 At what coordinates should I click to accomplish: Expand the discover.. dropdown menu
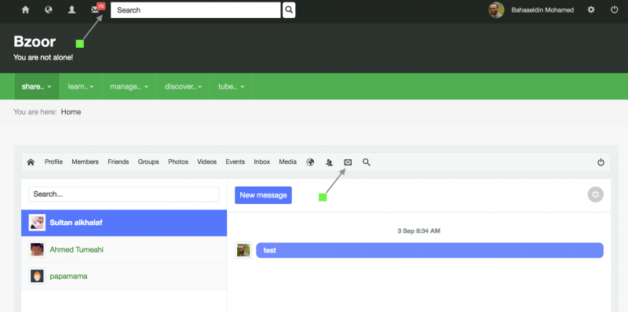coord(184,86)
